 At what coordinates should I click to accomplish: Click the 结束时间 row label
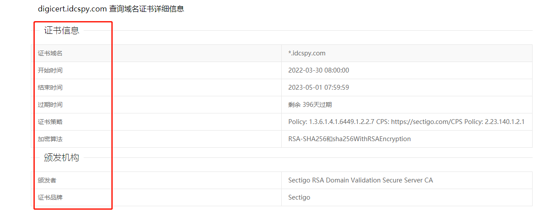(50, 87)
